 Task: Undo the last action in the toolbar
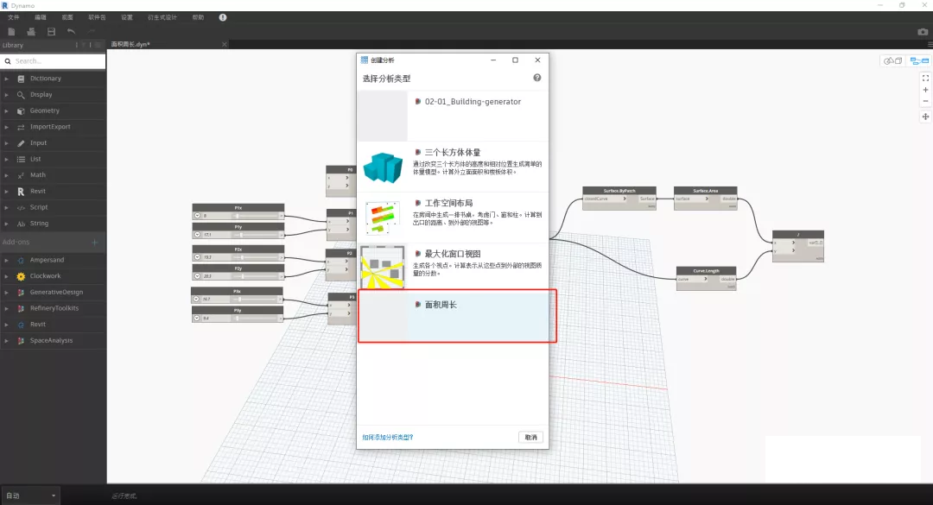click(72, 32)
